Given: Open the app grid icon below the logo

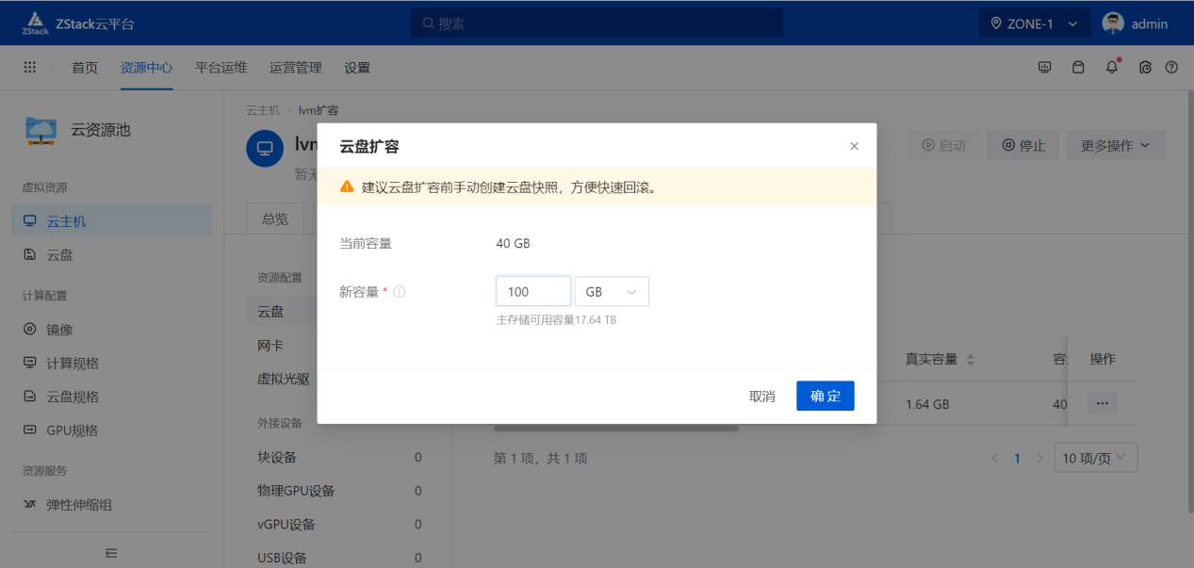Looking at the screenshot, I should (x=29, y=67).
